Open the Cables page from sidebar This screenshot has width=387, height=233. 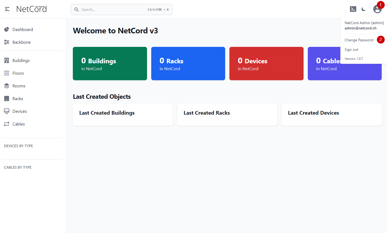19,124
